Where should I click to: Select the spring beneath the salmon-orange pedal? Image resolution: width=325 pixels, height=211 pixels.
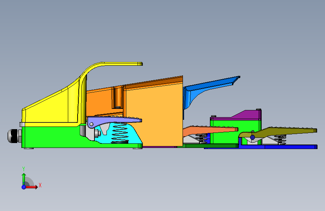[202, 139]
